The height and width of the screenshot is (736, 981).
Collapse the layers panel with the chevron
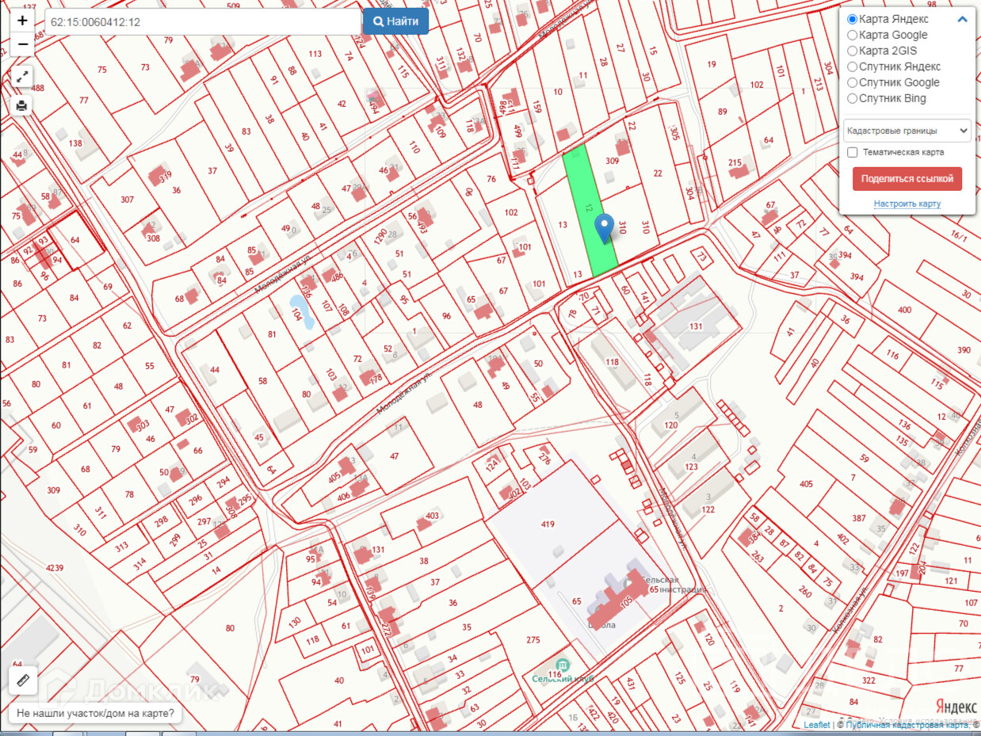[962, 20]
